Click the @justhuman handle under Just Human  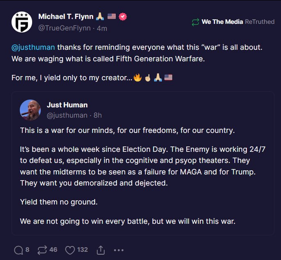point(67,115)
